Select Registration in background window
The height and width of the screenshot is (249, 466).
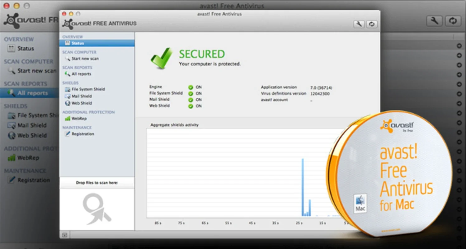click(x=34, y=180)
